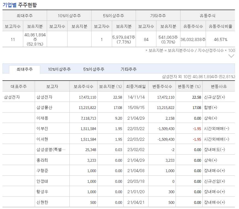Select 구형준 reporter name
239x209 pixels.
pos(42,170)
